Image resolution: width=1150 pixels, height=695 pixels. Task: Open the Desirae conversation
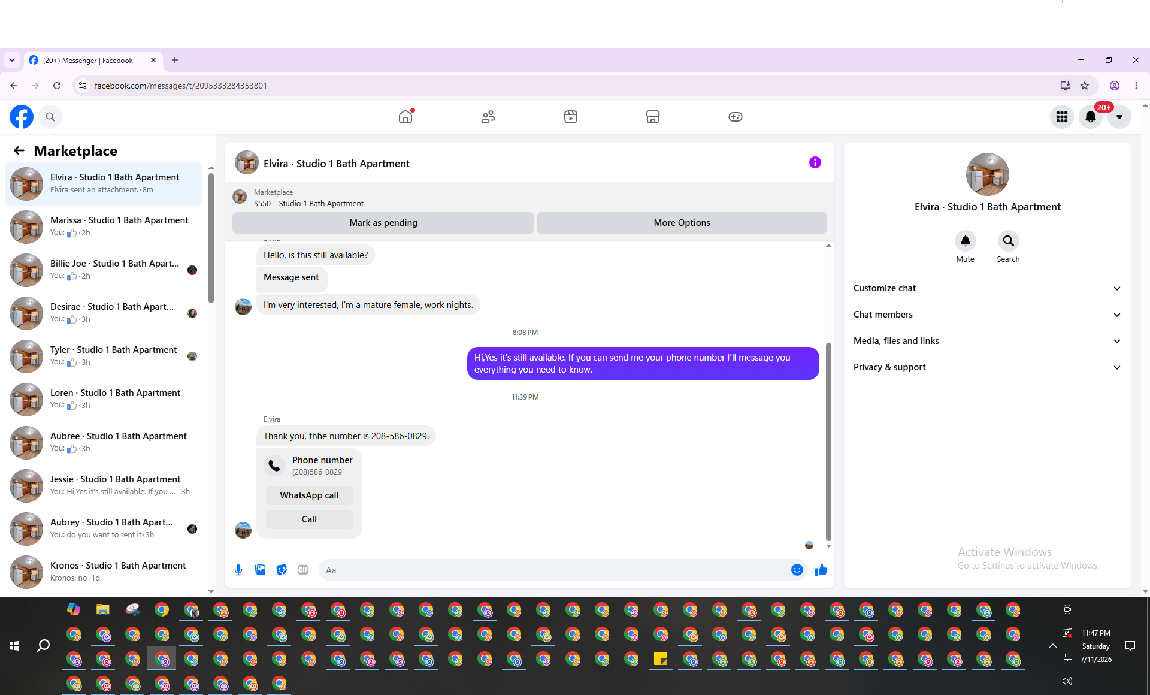coord(104,313)
